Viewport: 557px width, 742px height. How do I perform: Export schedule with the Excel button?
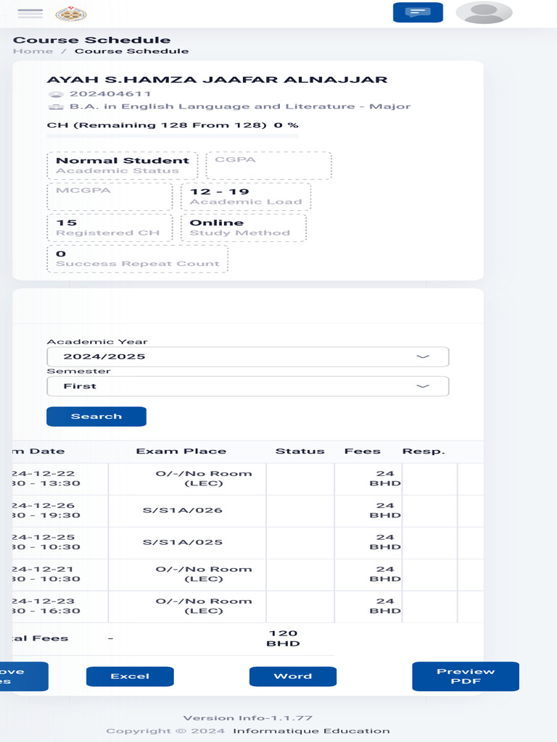click(130, 676)
